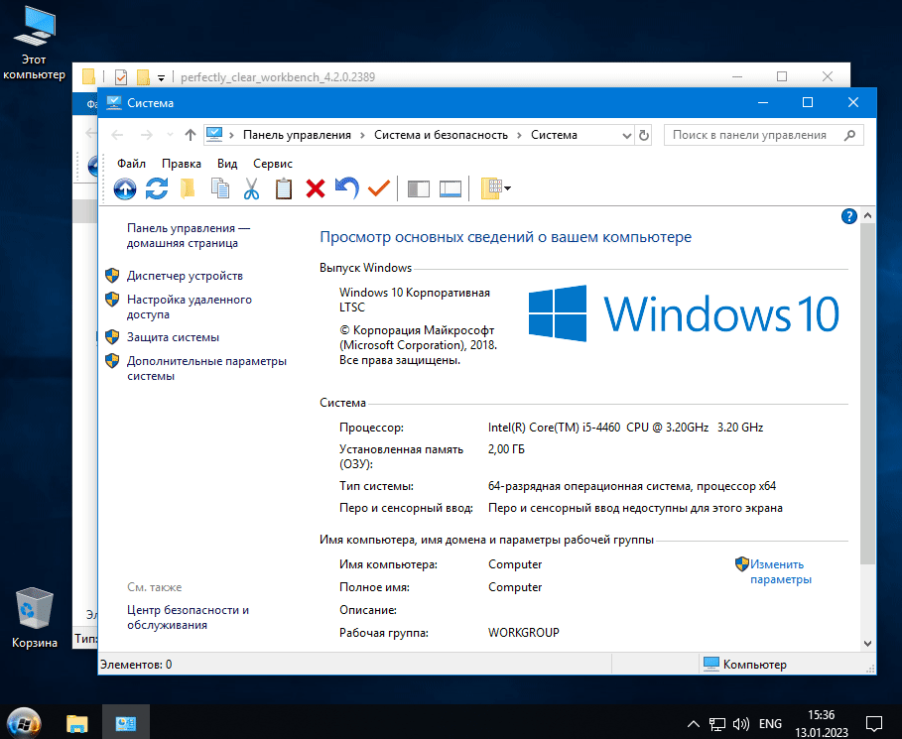Open Настройка удаленного доступа link
This screenshot has height=739, width=902.
(190, 308)
